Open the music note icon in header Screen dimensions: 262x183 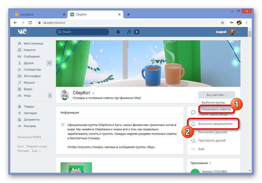pos(128,32)
